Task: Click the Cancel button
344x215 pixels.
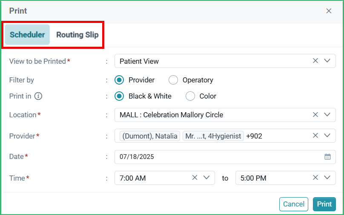Action: 293,204
